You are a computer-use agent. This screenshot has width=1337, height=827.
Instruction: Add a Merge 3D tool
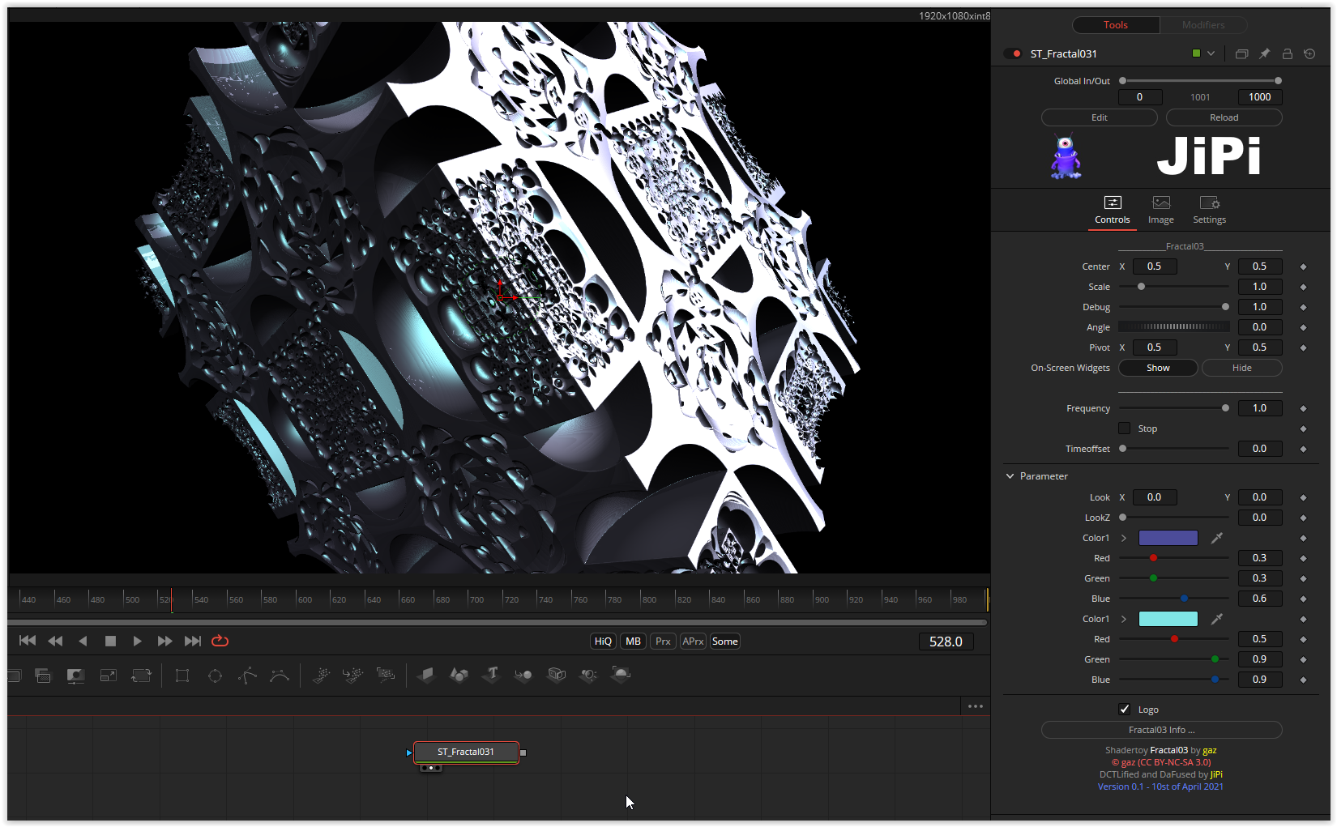pyautogui.click(x=523, y=675)
